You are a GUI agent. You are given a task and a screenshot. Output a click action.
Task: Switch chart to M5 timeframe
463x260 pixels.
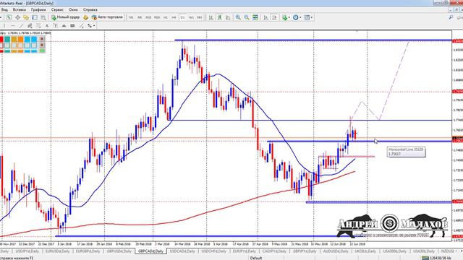(x=140, y=17)
